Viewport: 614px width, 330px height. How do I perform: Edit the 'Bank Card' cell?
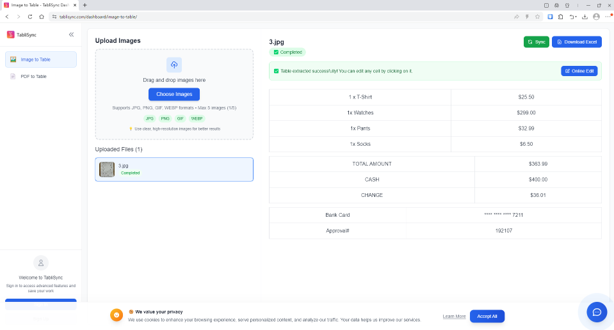pyautogui.click(x=337, y=215)
